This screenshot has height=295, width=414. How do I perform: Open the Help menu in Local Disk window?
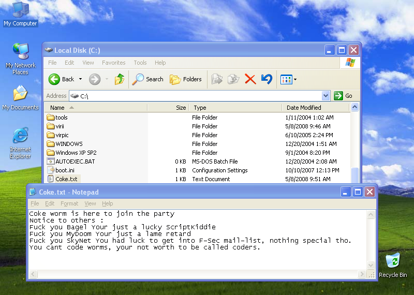tap(160, 63)
